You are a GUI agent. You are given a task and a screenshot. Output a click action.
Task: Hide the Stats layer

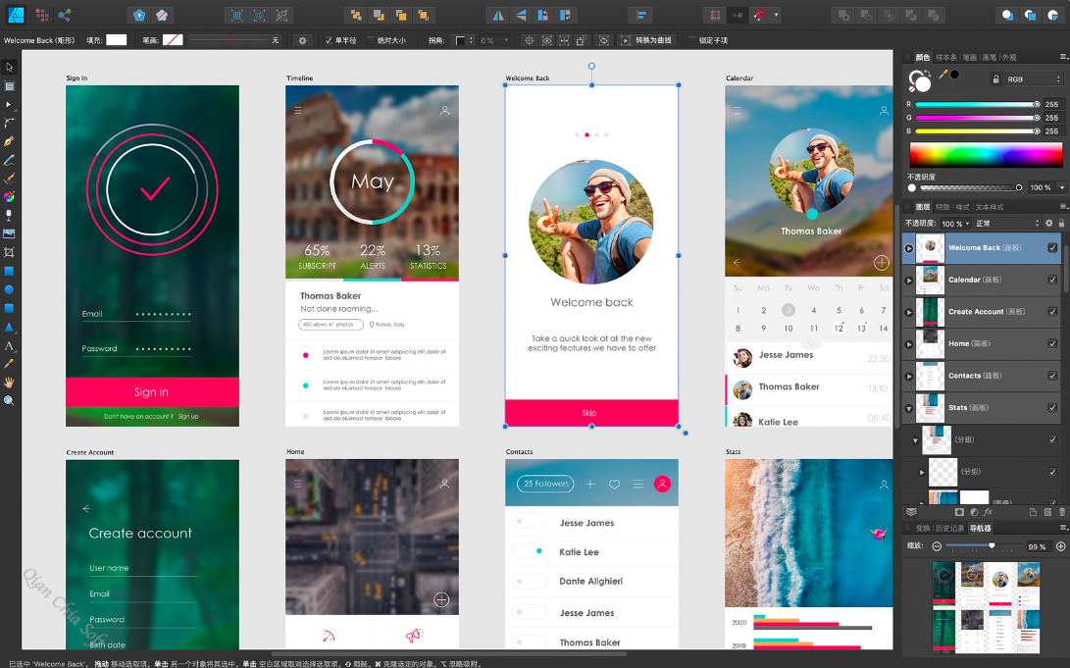(x=1052, y=408)
